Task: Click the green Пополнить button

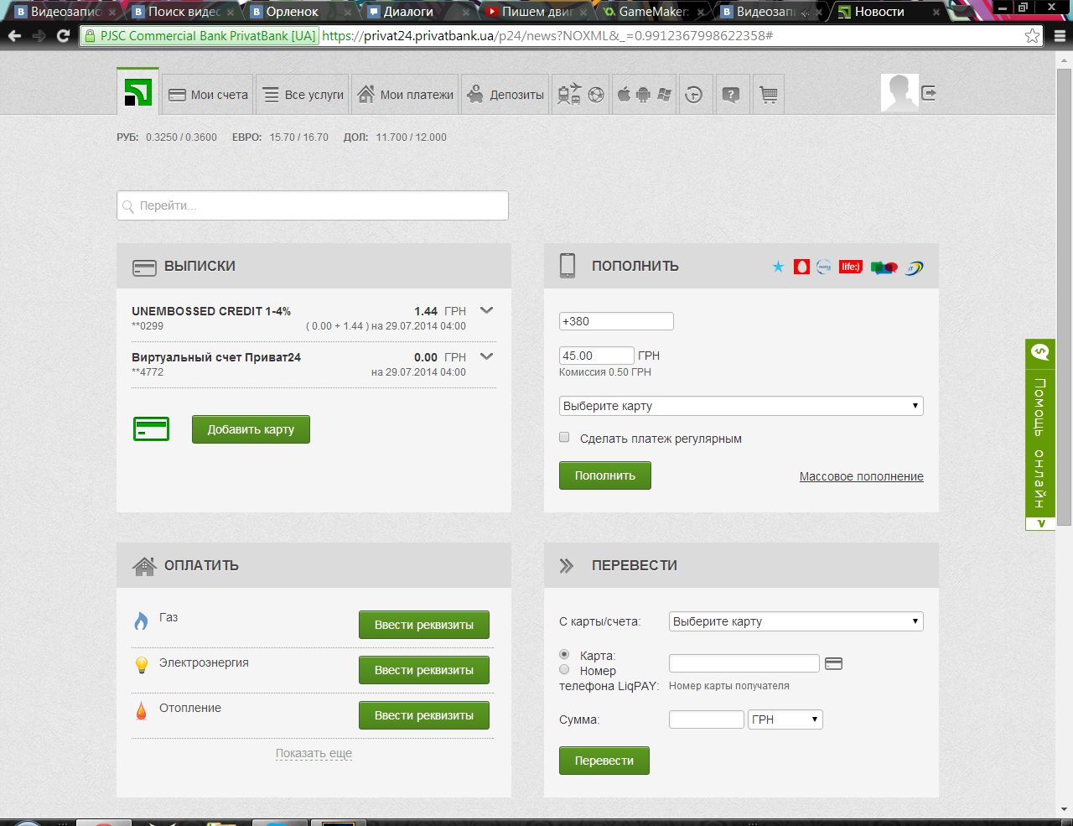Action: tap(605, 475)
